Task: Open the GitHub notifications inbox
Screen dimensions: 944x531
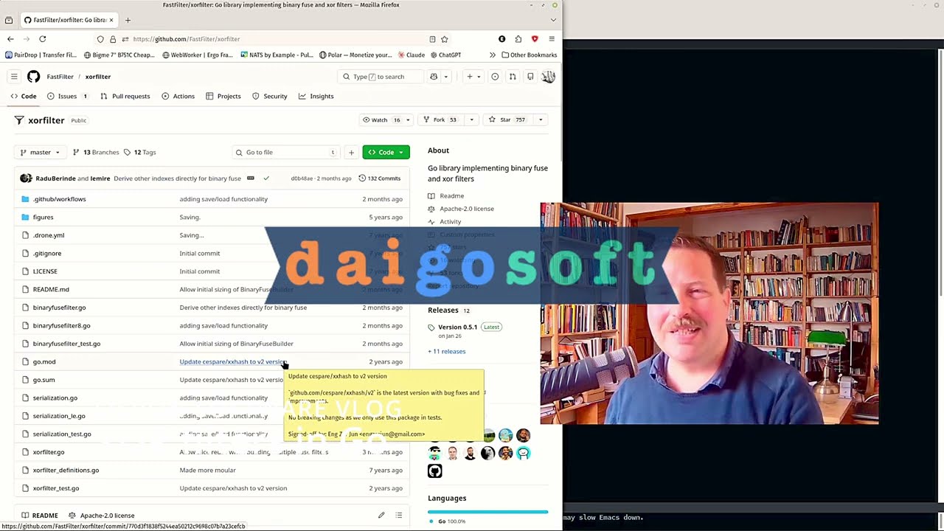Action: coord(530,77)
